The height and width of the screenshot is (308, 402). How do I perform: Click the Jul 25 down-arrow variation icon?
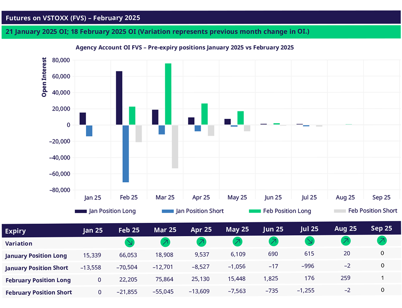click(309, 241)
